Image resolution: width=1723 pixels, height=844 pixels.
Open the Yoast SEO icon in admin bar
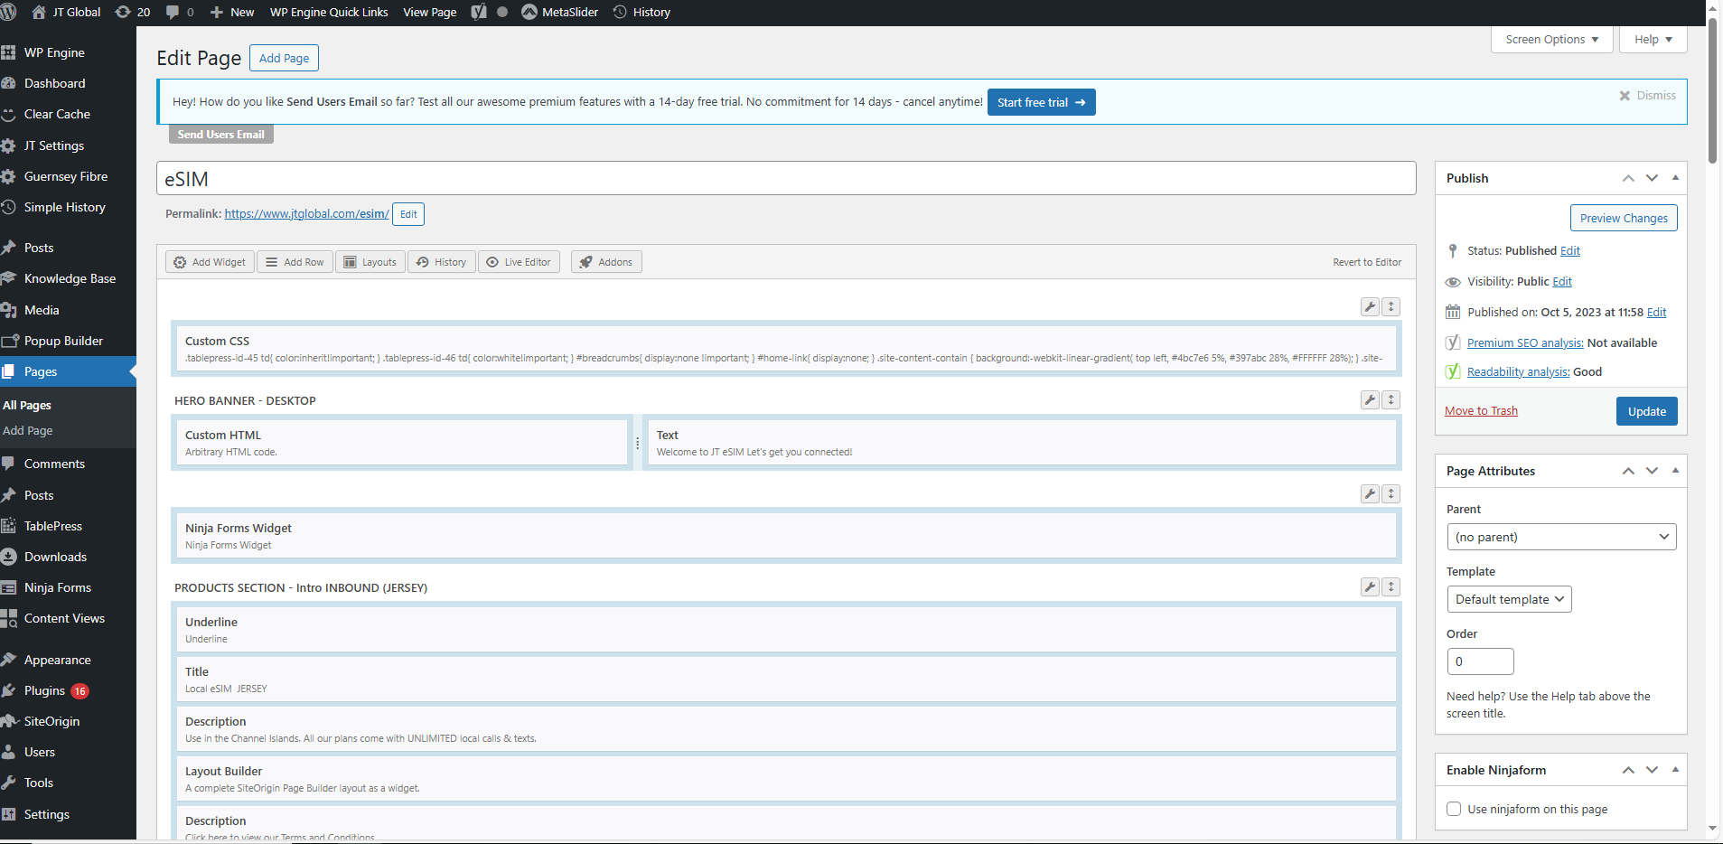[x=479, y=12]
